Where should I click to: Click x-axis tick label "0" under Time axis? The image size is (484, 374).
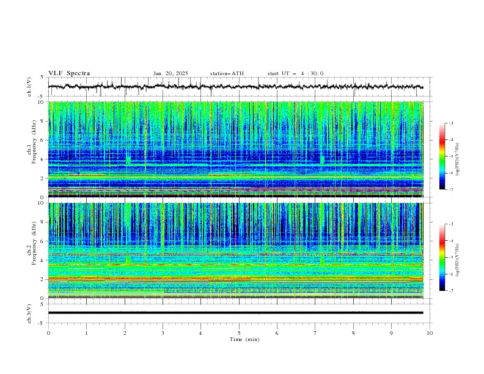coord(48,333)
